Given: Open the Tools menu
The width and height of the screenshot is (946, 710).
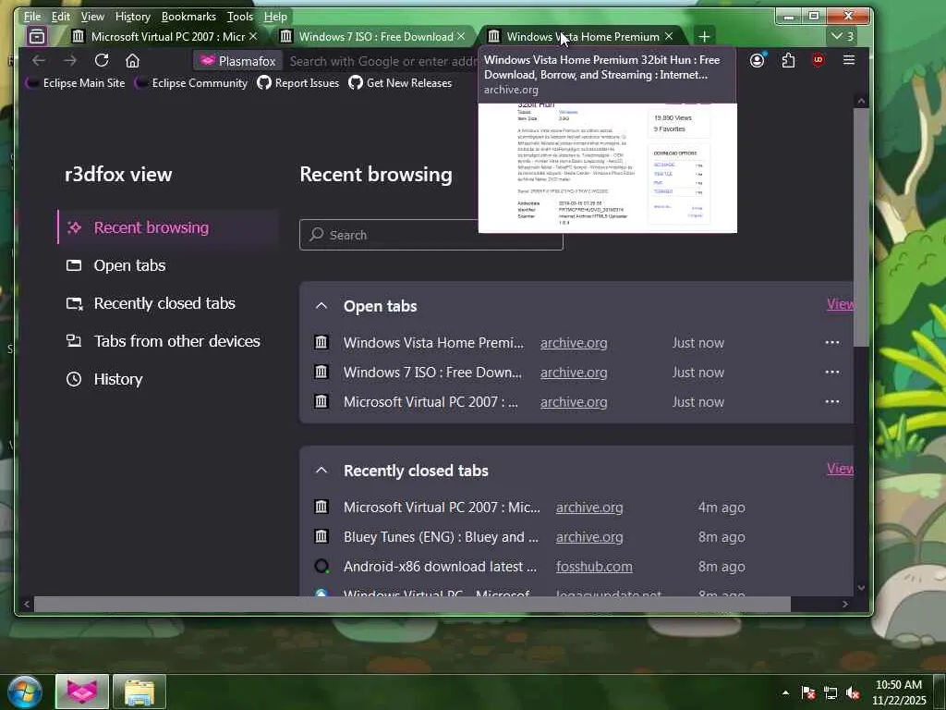Looking at the screenshot, I should [240, 17].
